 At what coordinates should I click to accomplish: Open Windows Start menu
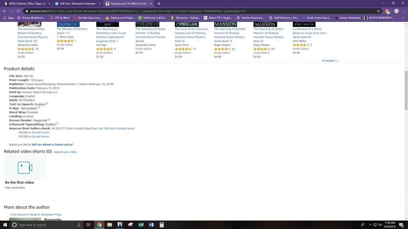5,225
